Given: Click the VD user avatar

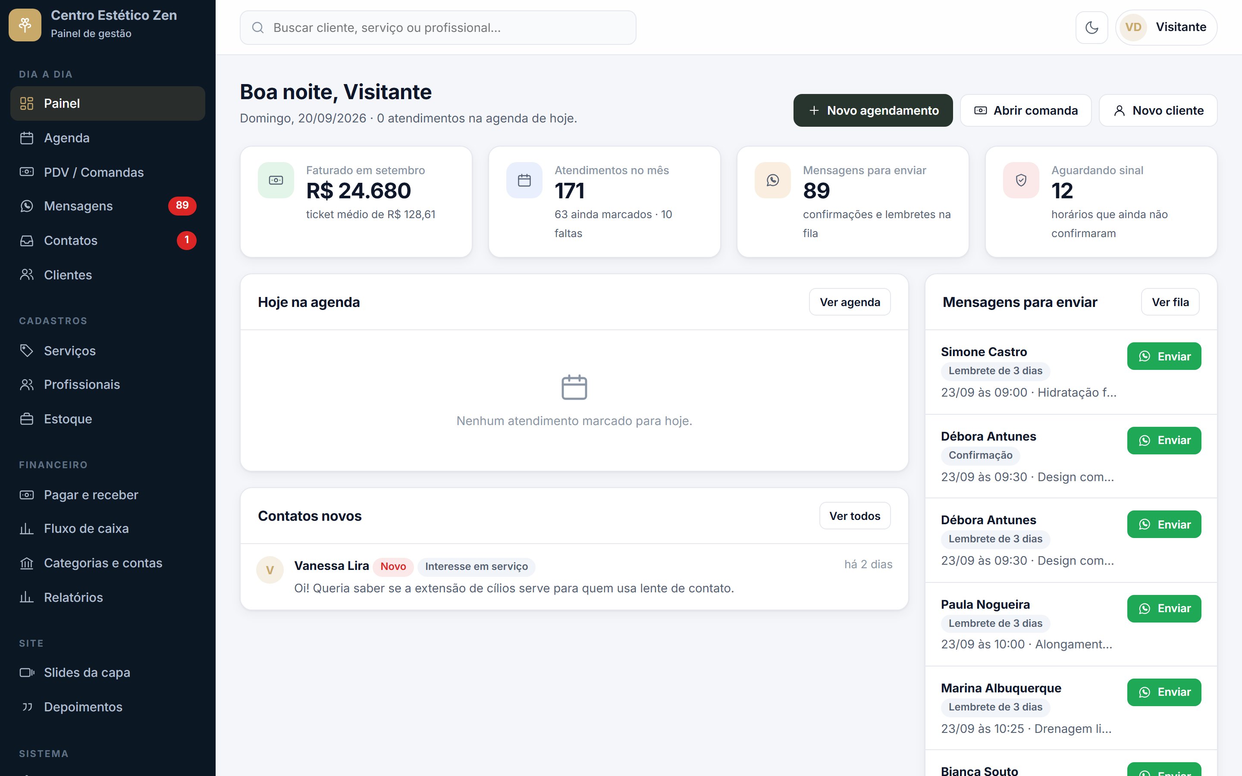Looking at the screenshot, I should [x=1133, y=27].
